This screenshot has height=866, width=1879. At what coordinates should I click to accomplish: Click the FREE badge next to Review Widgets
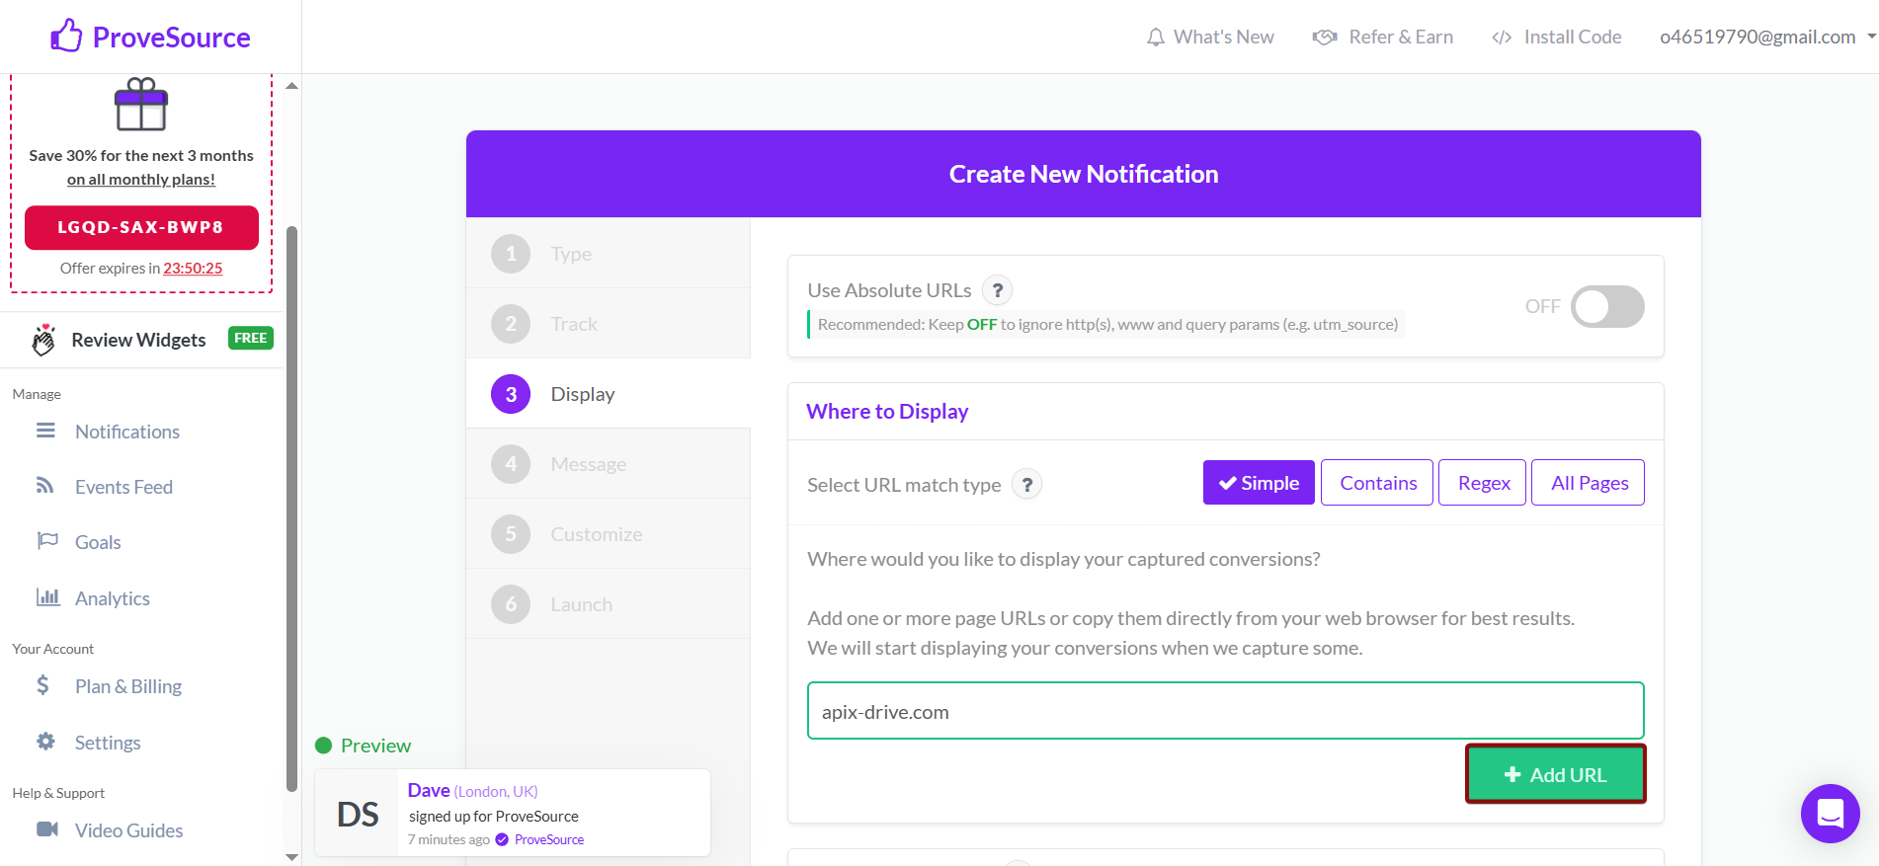coord(251,338)
